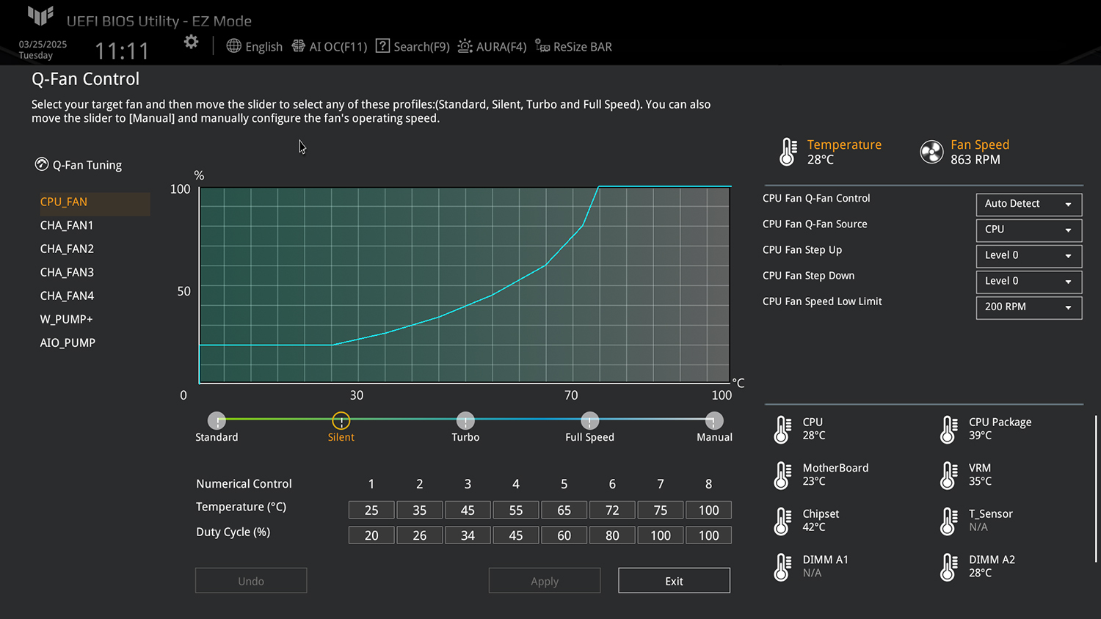The width and height of the screenshot is (1101, 619).
Task: Click the Apply button
Action: coord(545,581)
